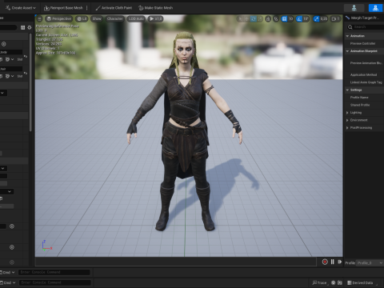
Task: Switch to skeleton editor mode icon
Action: pyautogui.click(x=354, y=8)
